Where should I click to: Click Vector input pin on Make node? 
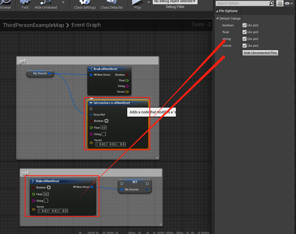point(34,209)
